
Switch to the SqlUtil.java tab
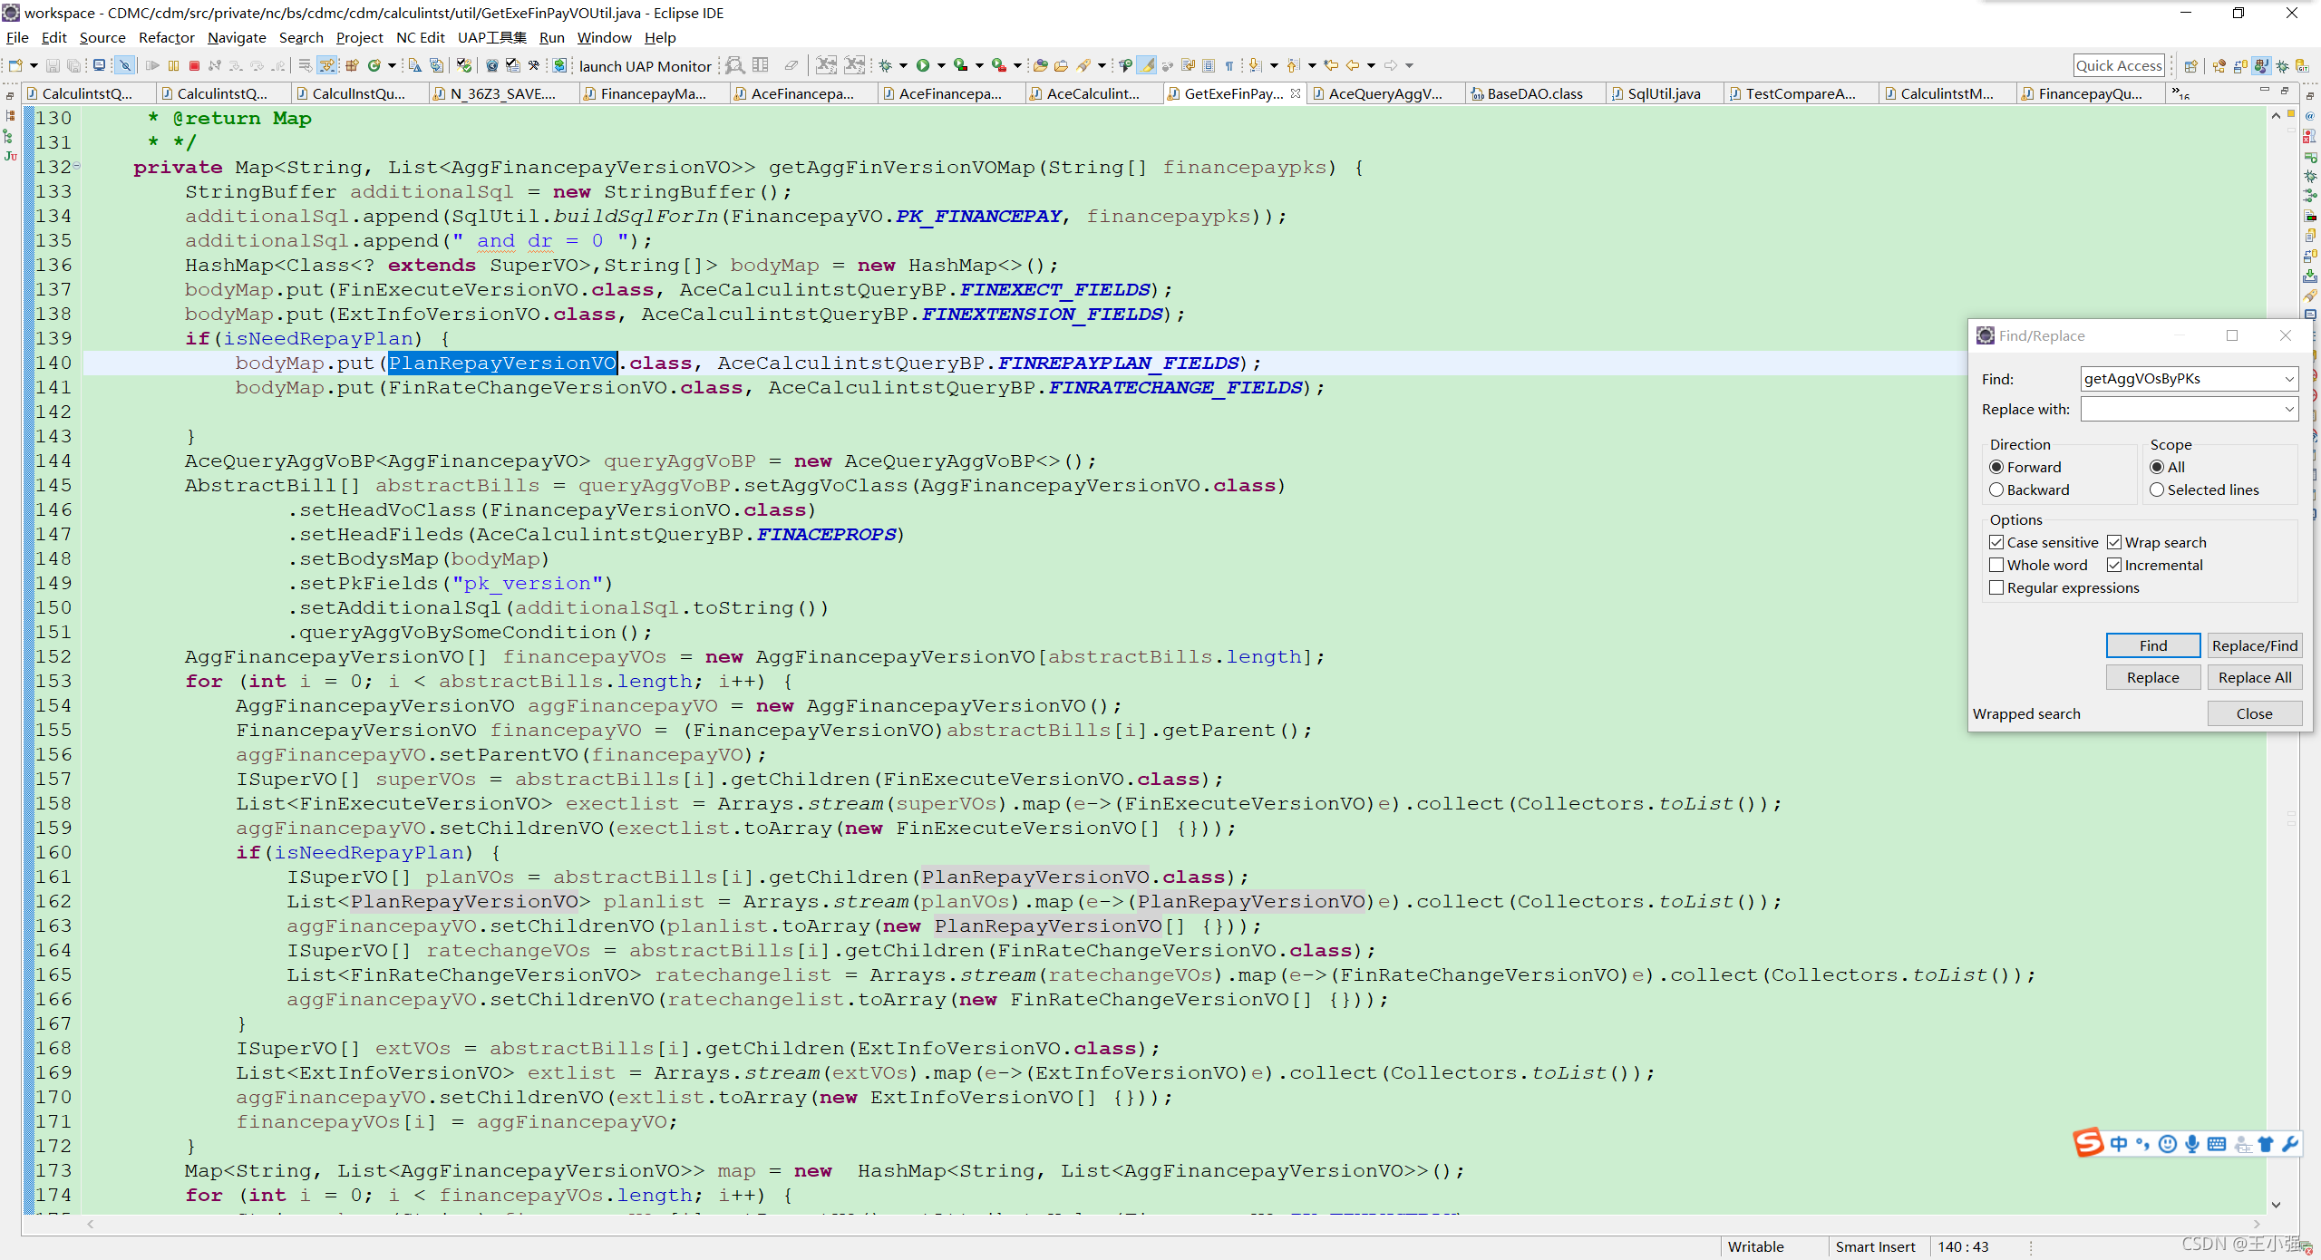tap(1663, 93)
